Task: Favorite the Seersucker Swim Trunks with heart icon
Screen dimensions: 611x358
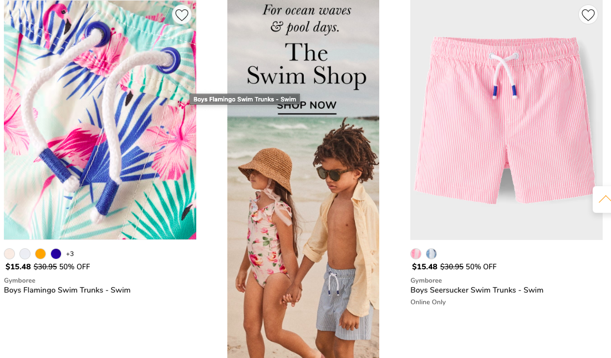Action: tap(588, 15)
